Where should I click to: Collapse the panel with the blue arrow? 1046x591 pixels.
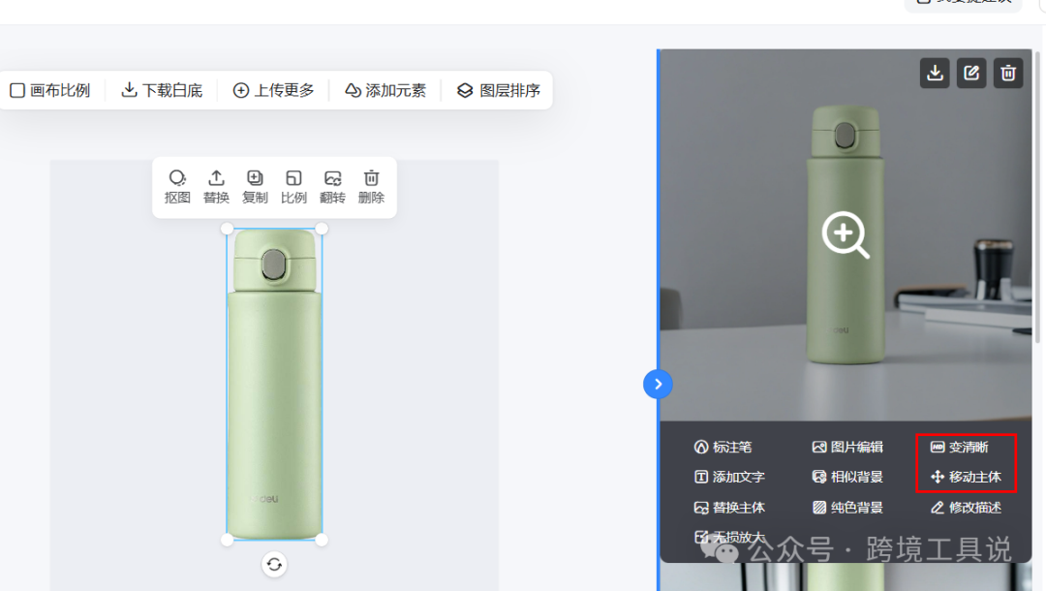click(658, 385)
